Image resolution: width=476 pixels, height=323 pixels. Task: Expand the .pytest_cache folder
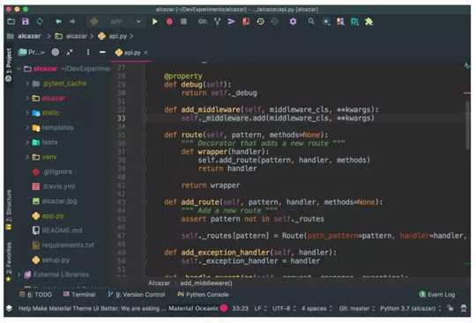[27, 84]
